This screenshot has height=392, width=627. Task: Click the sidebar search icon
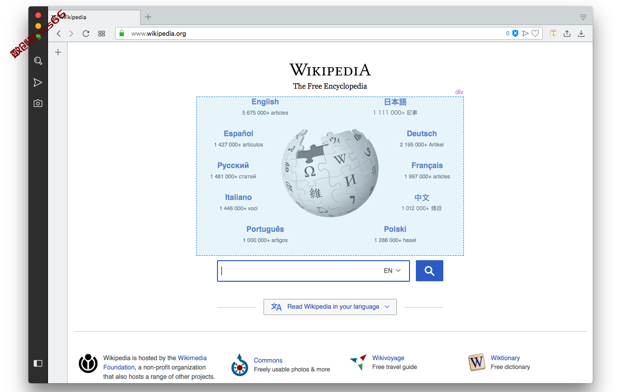point(38,61)
